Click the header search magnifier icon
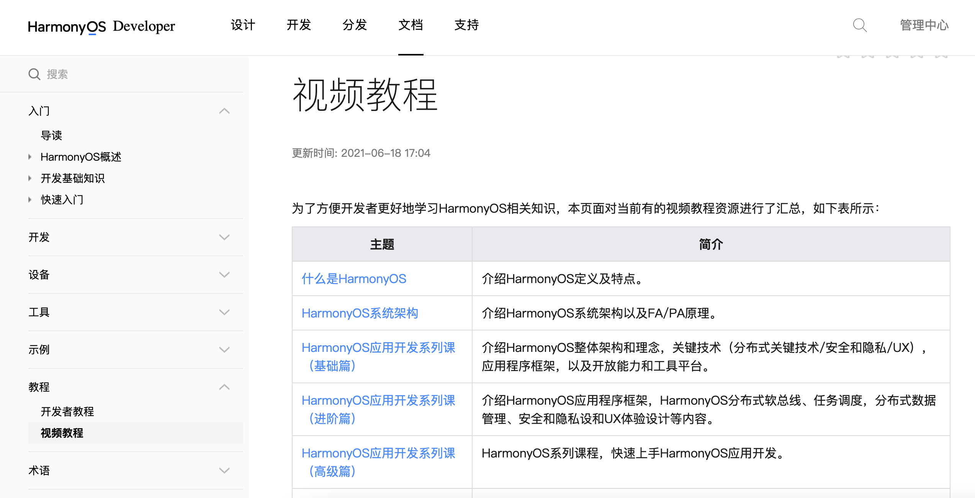The width and height of the screenshot is (975, 498). click(860, 25)
